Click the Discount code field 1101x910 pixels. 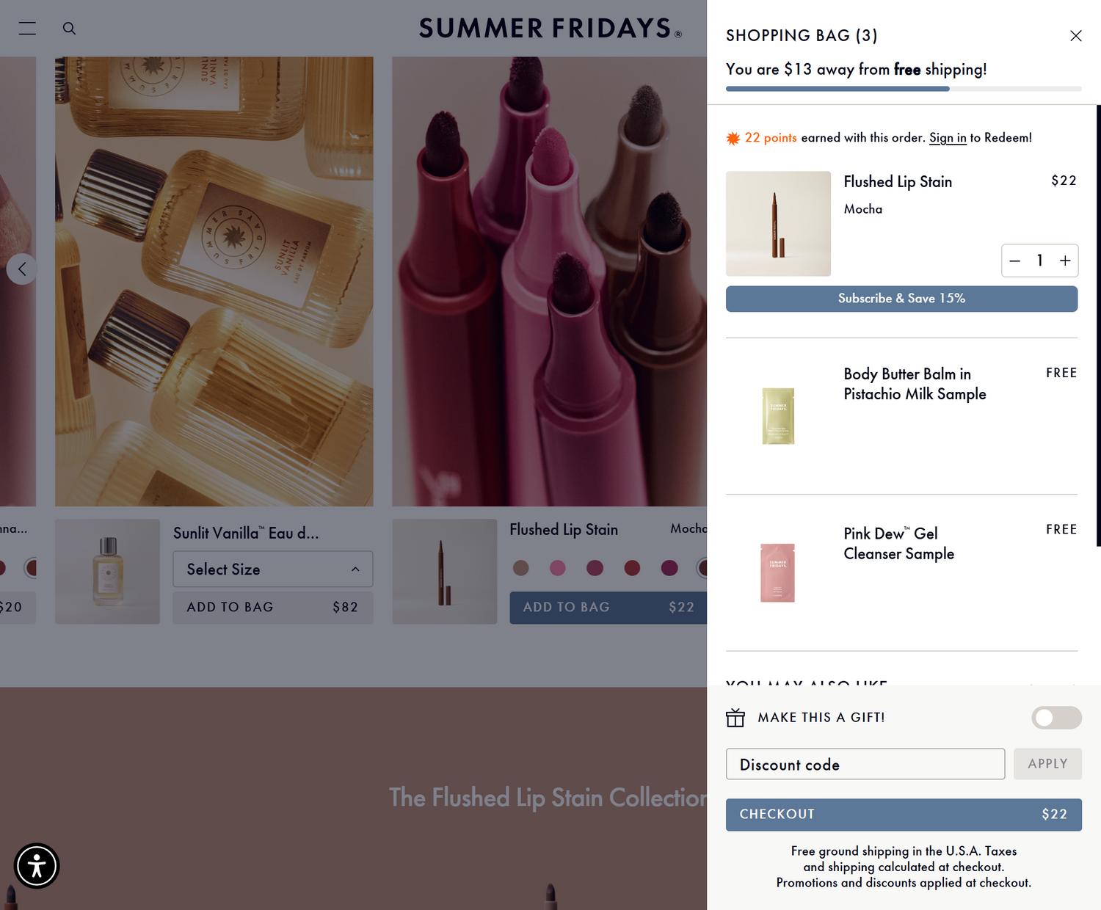[x=865, y=764]
